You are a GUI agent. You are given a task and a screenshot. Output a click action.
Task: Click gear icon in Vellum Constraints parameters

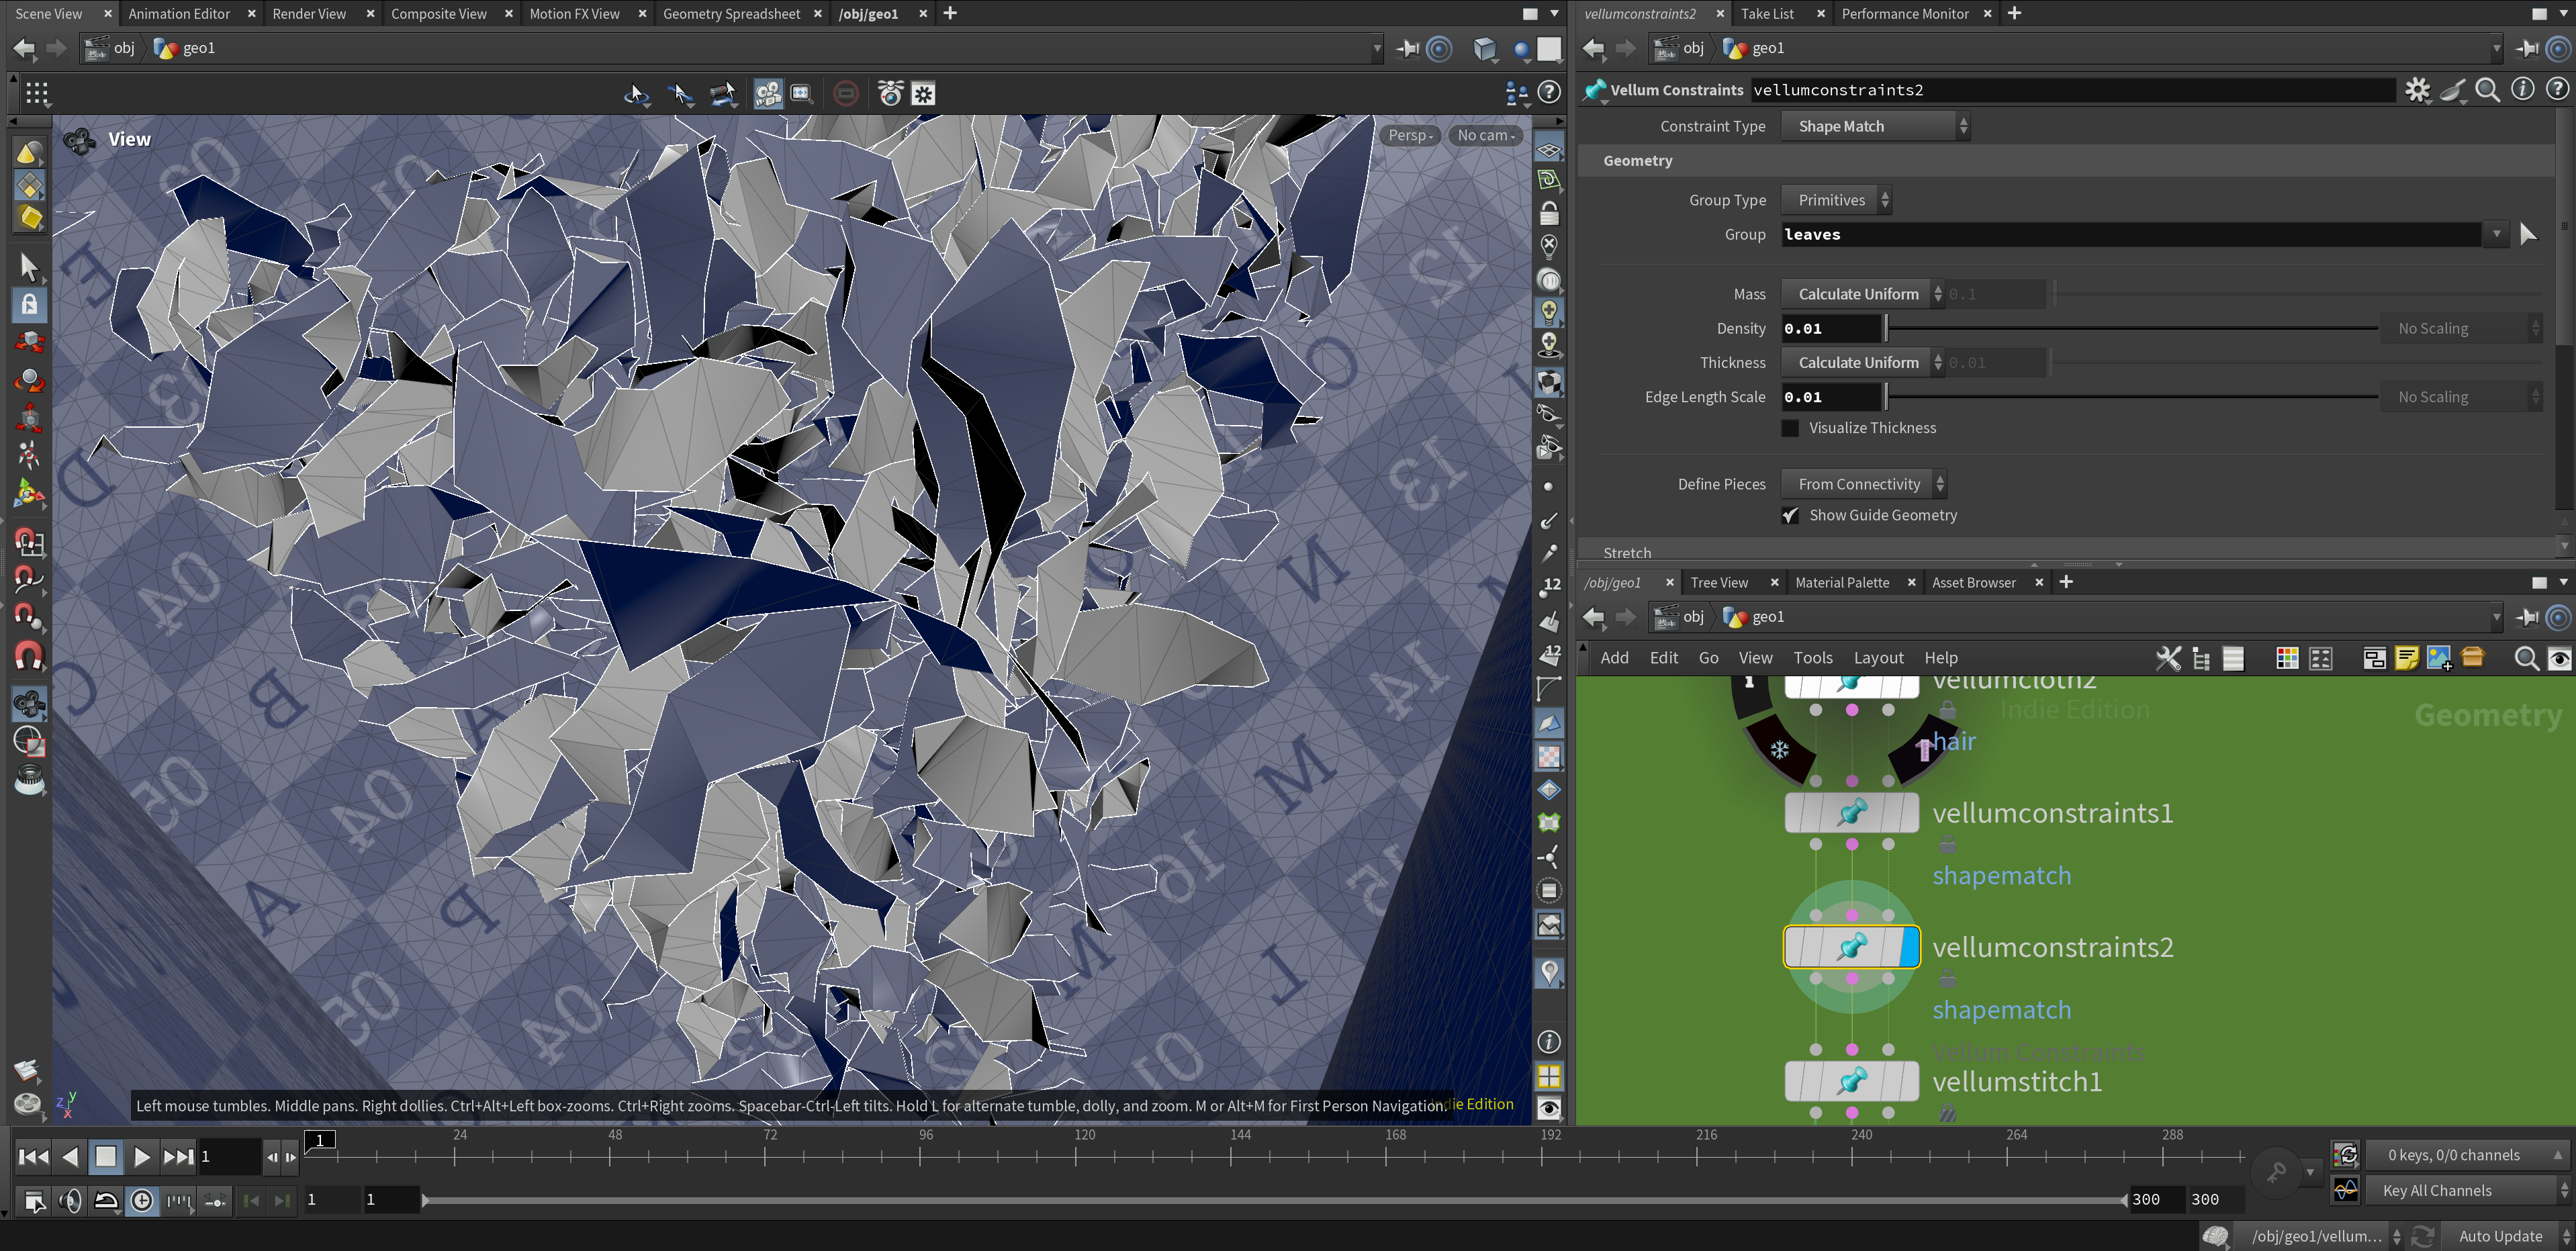[2417, 90]
